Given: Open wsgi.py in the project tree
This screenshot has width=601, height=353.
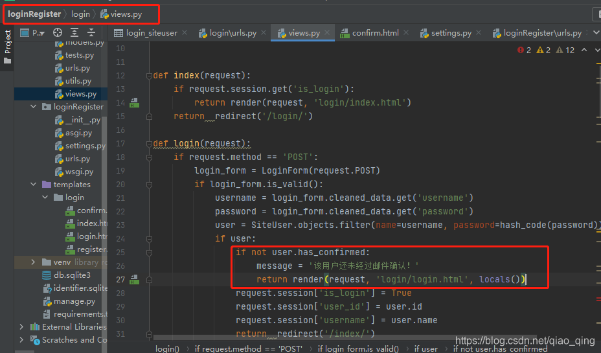Looking at the screenshot, I should click(x=74, y=172).
